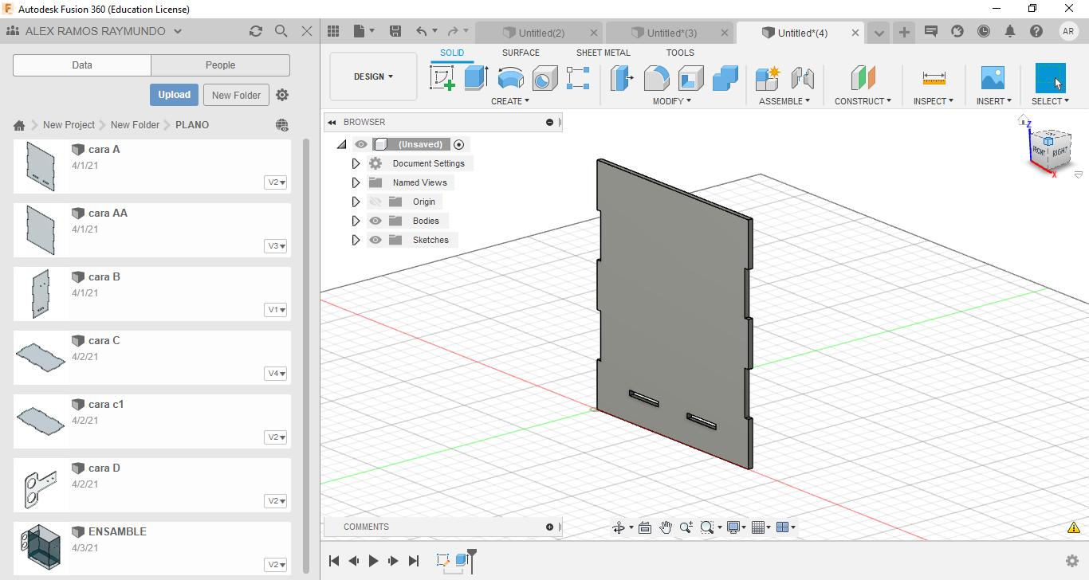1089x580 pixels.
Task: Click the ViewCube home icon
Action: click(x=1023, y=120)
